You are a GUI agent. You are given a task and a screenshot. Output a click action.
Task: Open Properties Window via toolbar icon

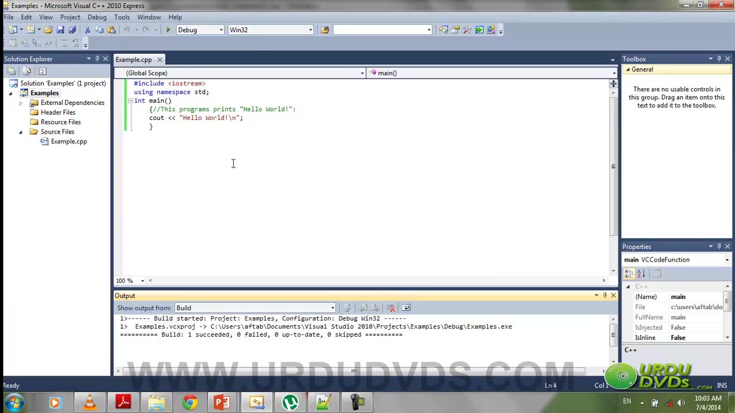pos(455,30)
